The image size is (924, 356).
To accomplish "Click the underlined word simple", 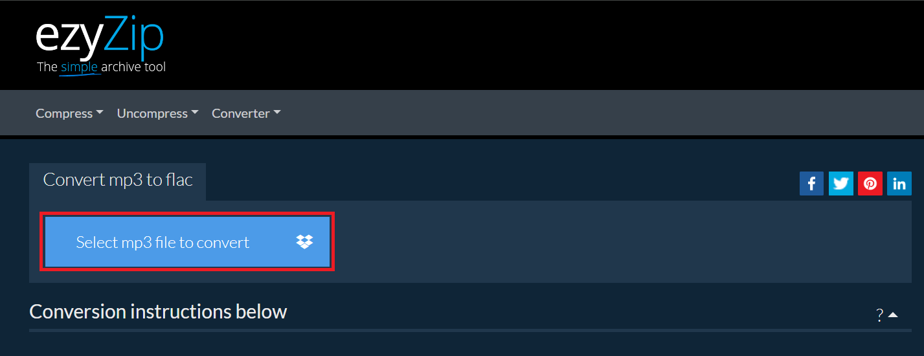I will tap(79, 67).
